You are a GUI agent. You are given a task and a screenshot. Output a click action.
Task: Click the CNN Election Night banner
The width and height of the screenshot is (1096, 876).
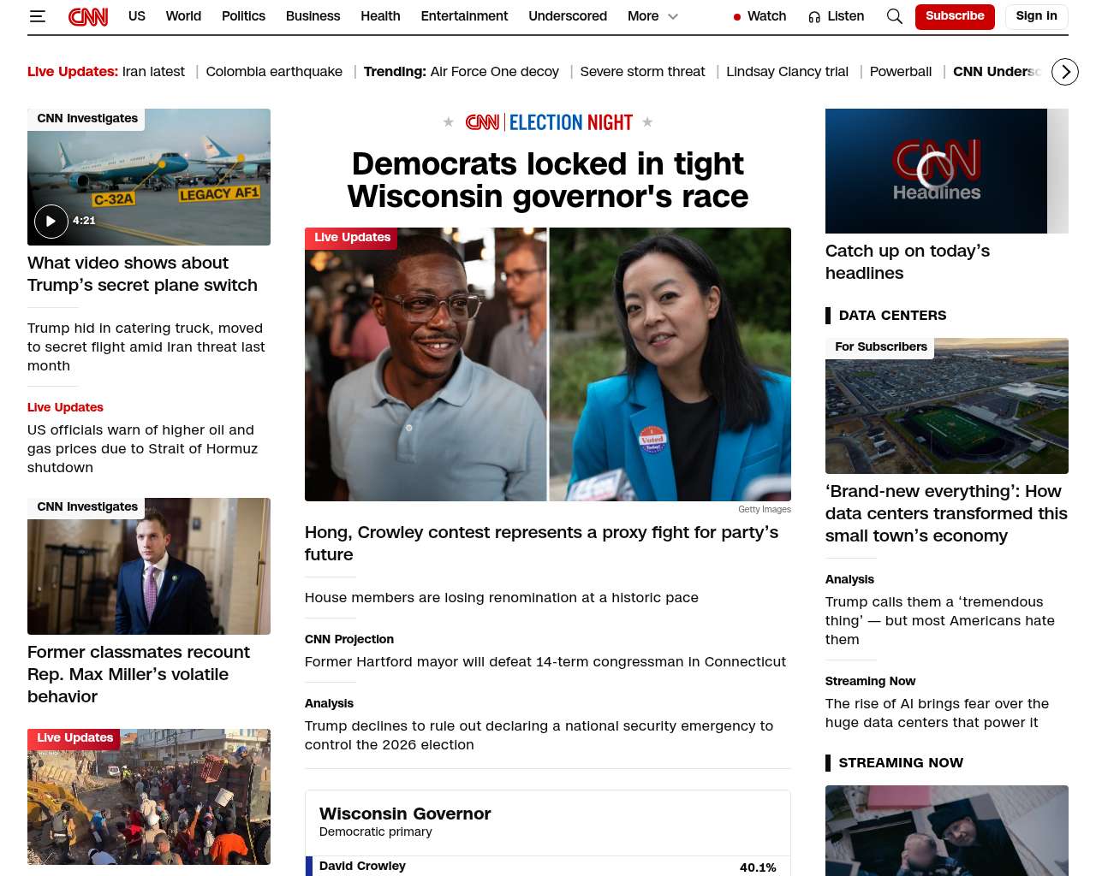548,122
